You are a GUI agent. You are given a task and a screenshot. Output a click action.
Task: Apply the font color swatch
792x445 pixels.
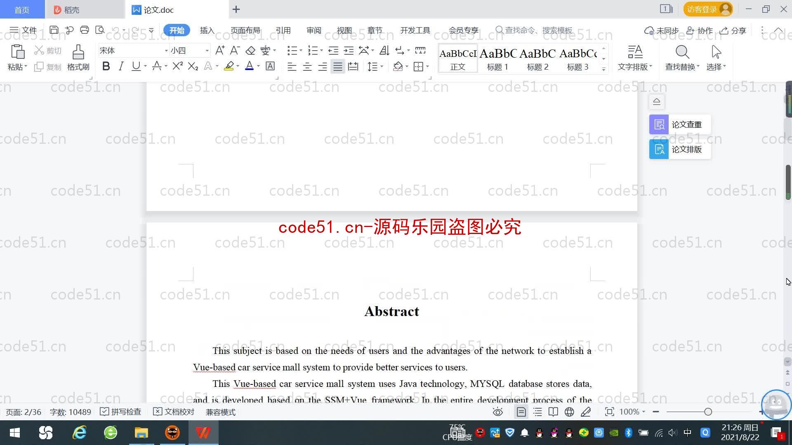pos(249,66)
